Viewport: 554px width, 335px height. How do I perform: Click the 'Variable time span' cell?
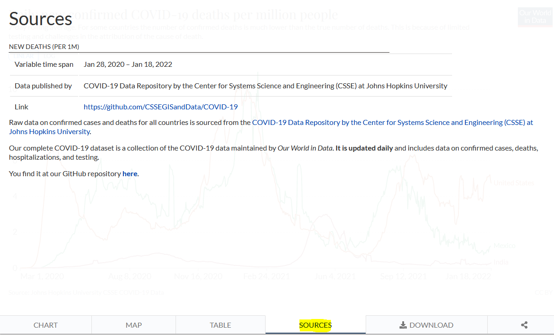click(x=44, y=64)
